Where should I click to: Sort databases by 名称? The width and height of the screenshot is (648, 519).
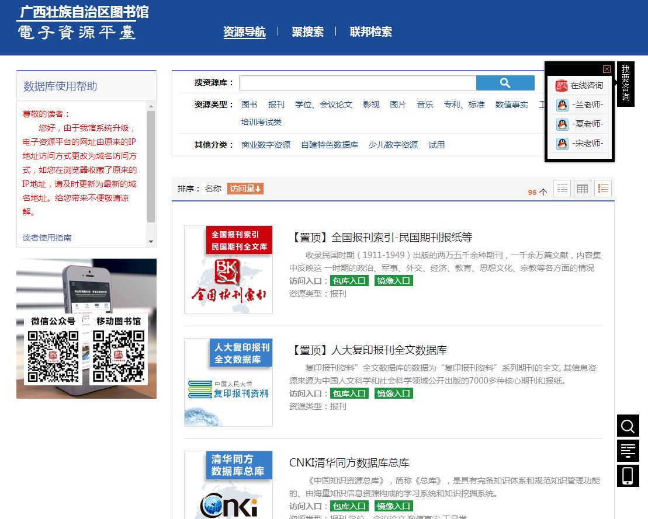(213, 189)
